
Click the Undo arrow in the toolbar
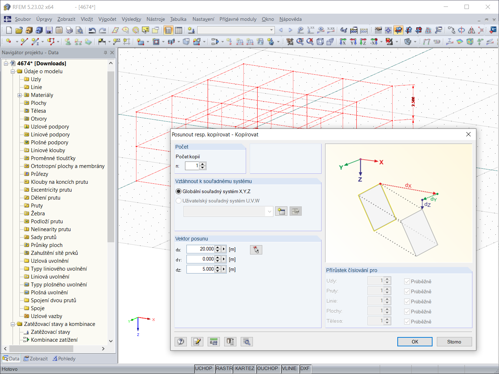(x=92, y=31)
